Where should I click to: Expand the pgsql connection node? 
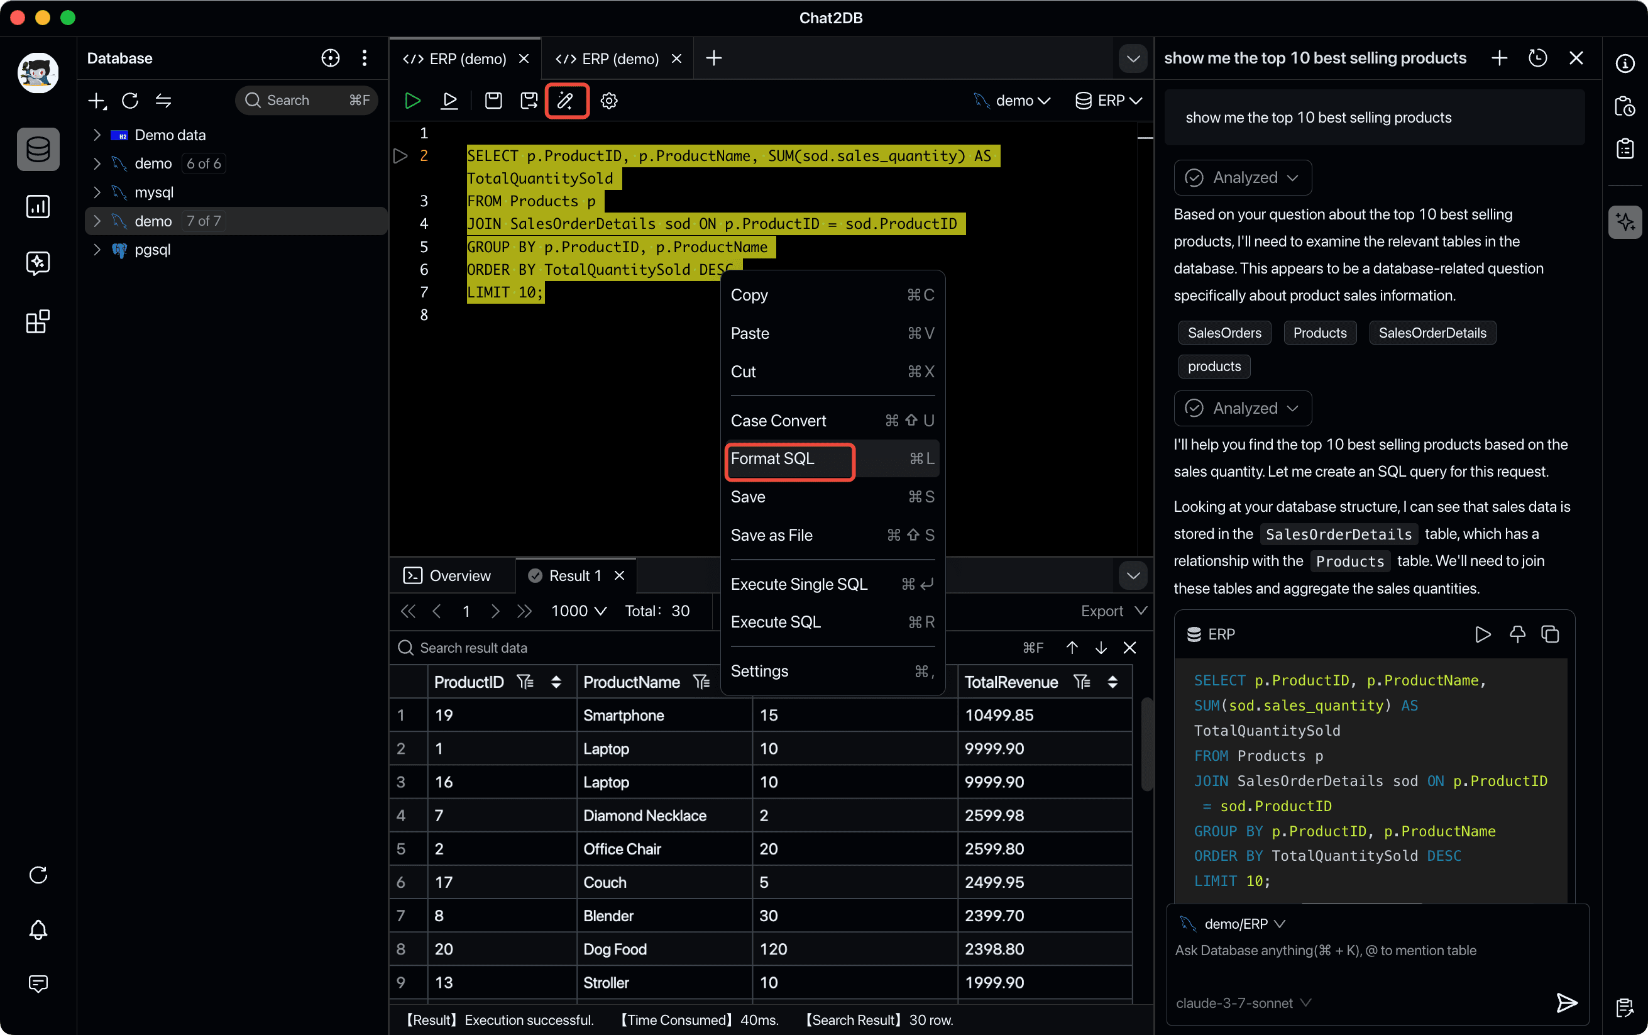97,250
